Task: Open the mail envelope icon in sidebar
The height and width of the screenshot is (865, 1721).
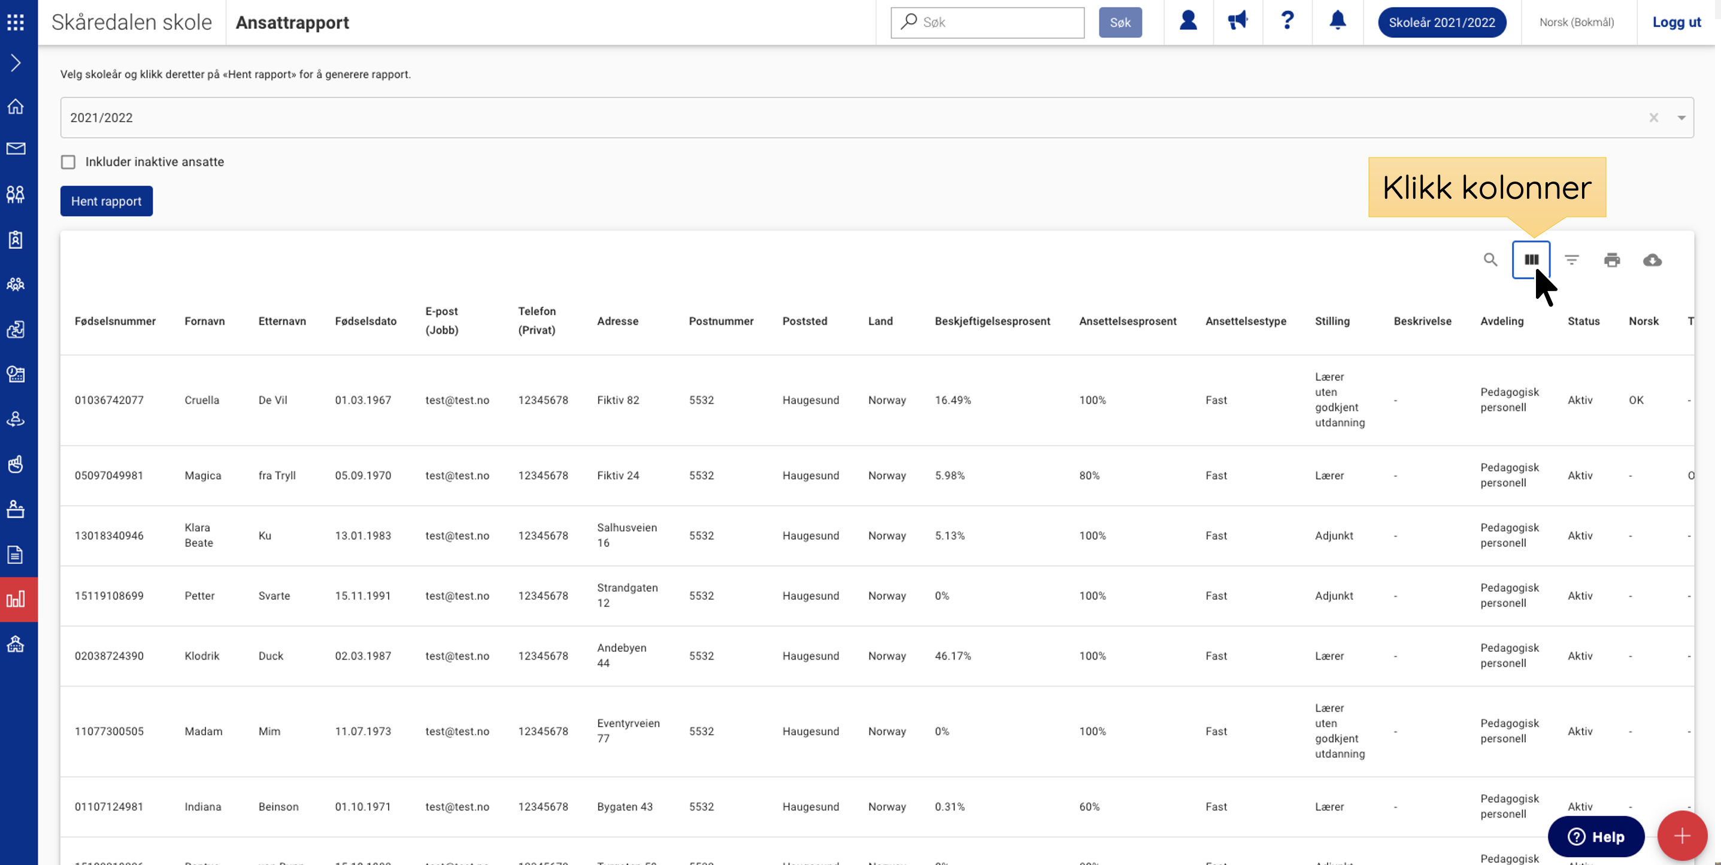Action: click(x=16, y=149)
